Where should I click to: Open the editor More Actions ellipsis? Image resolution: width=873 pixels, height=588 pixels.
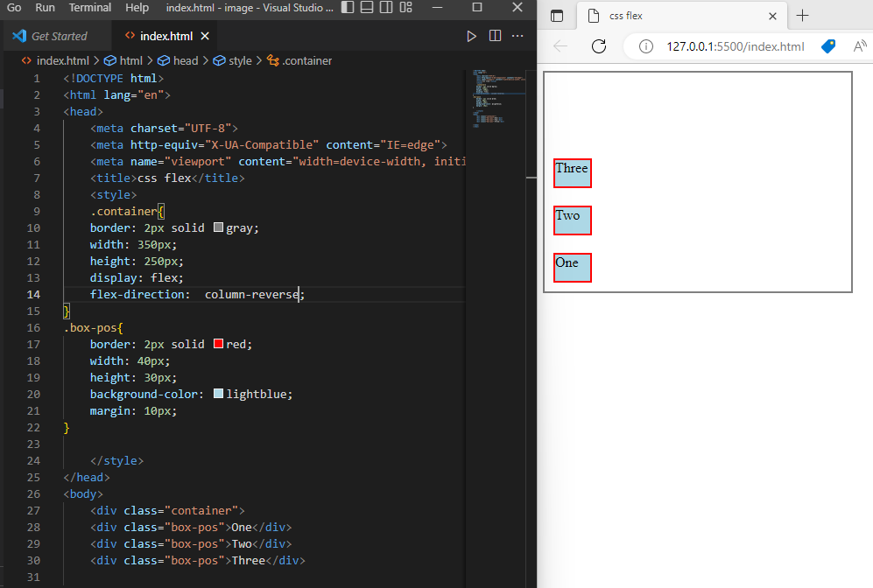pyautogui.click(x=517, y=36)
